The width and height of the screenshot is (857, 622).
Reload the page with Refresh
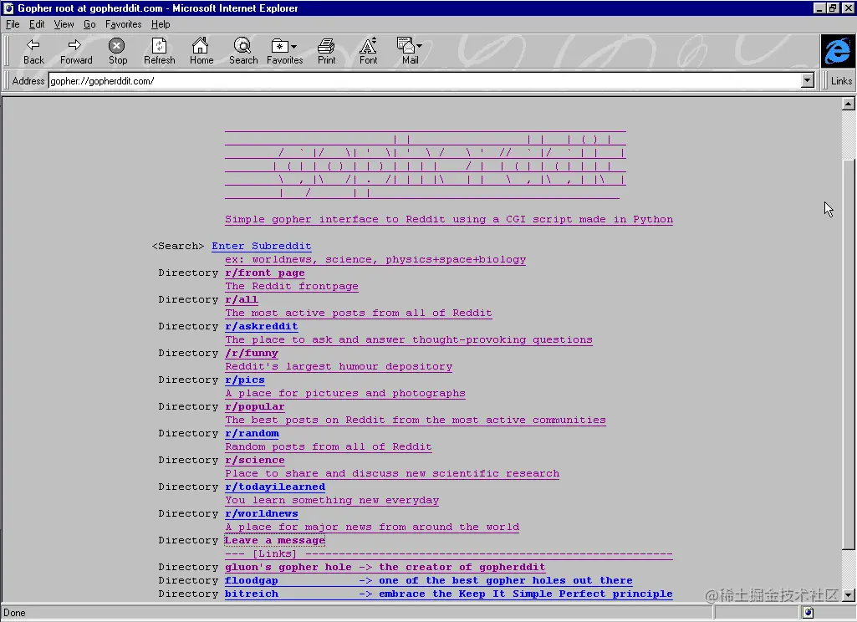159,51
